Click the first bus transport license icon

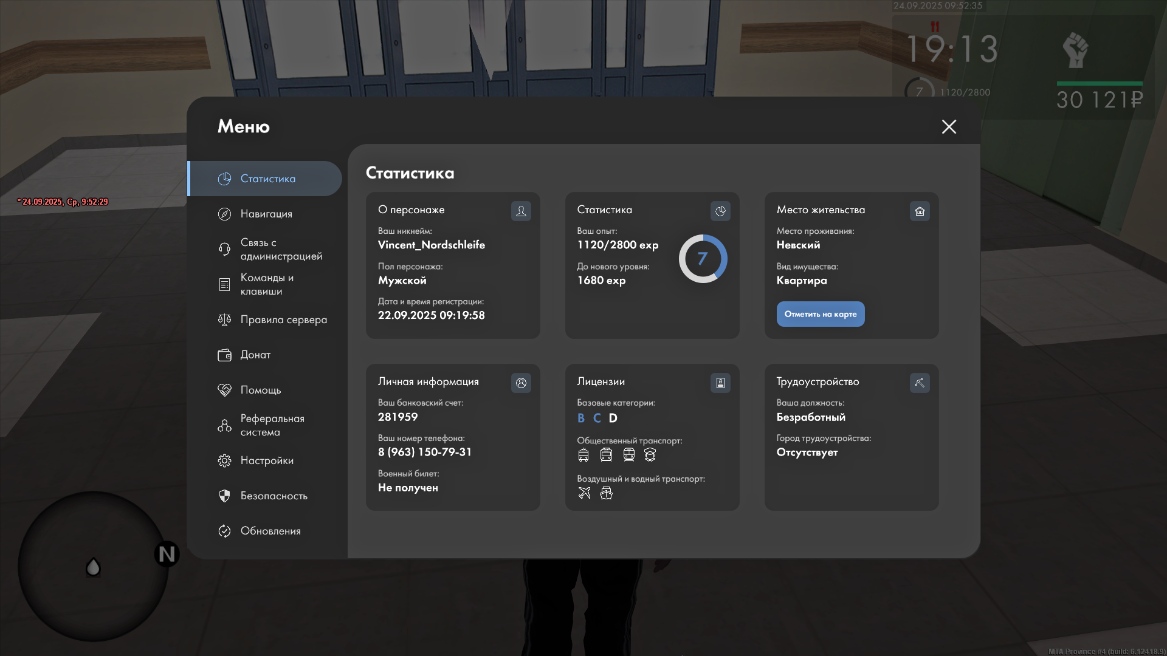point(583,455)
